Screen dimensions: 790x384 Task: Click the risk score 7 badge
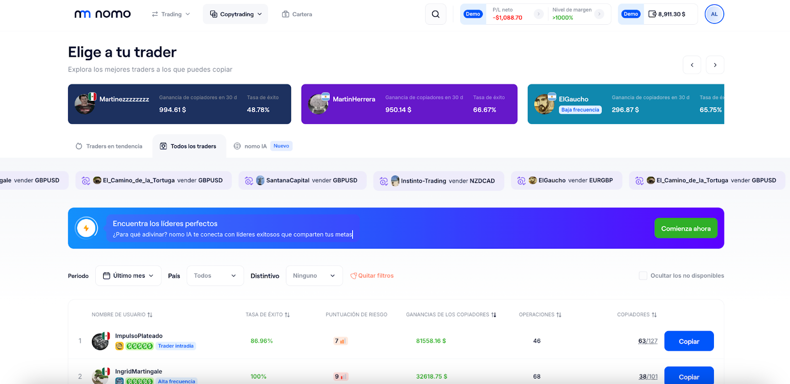(x=341, y=341)
